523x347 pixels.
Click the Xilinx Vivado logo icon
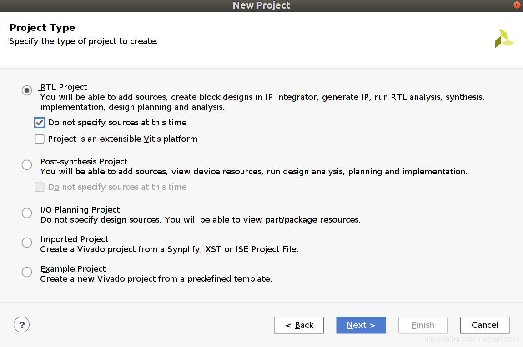coord(504,39)
